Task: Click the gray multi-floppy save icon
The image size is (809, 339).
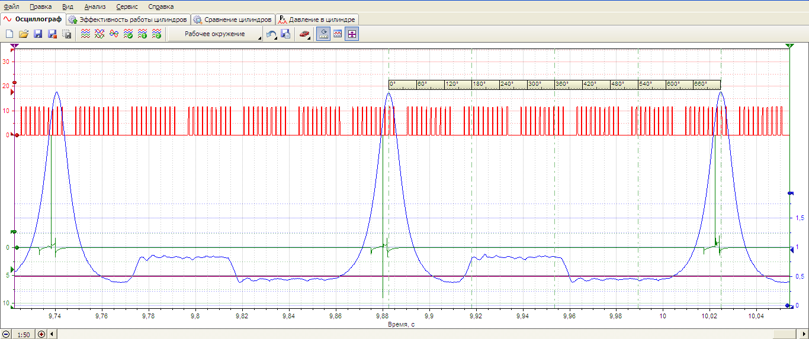Action: tap(67, 34)
